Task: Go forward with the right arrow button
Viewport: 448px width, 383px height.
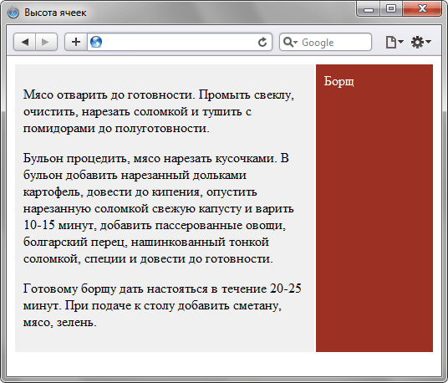Action: (46, 42)
